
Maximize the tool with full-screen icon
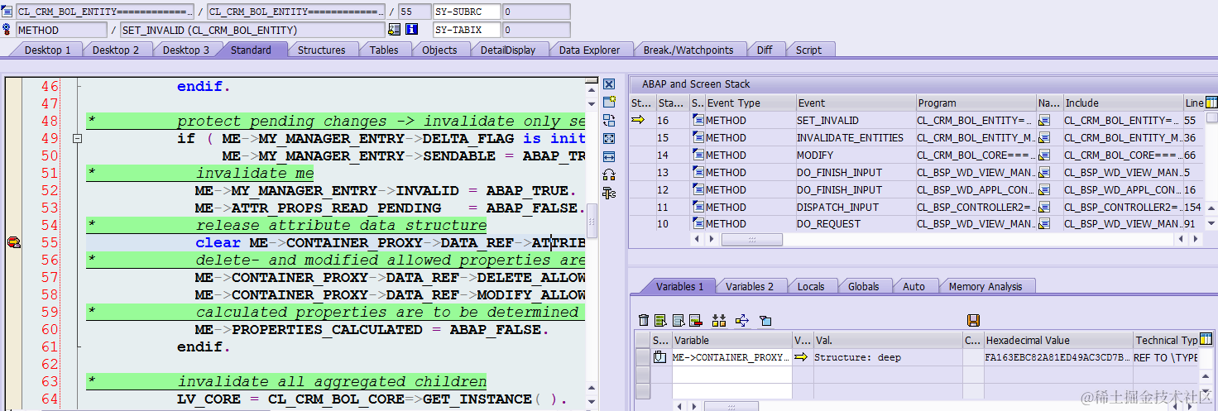[x=609, y=139]
